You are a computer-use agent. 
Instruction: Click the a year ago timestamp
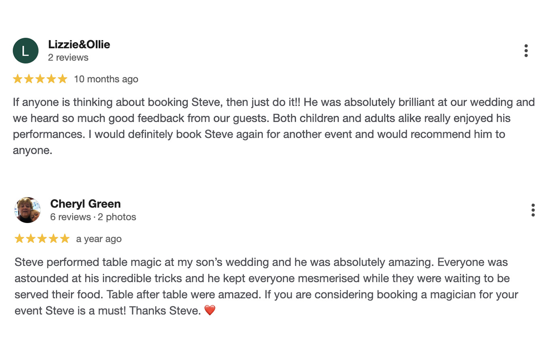point(98,239)
